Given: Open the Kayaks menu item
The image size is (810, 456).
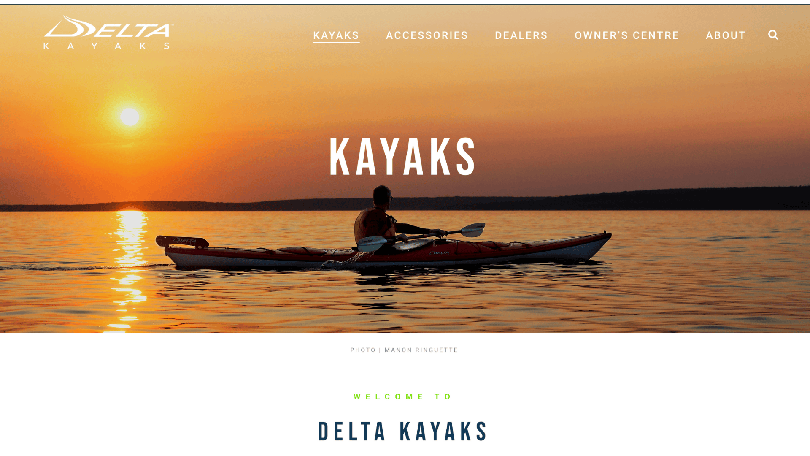Looking at the screenshot, I should point(336,35).
